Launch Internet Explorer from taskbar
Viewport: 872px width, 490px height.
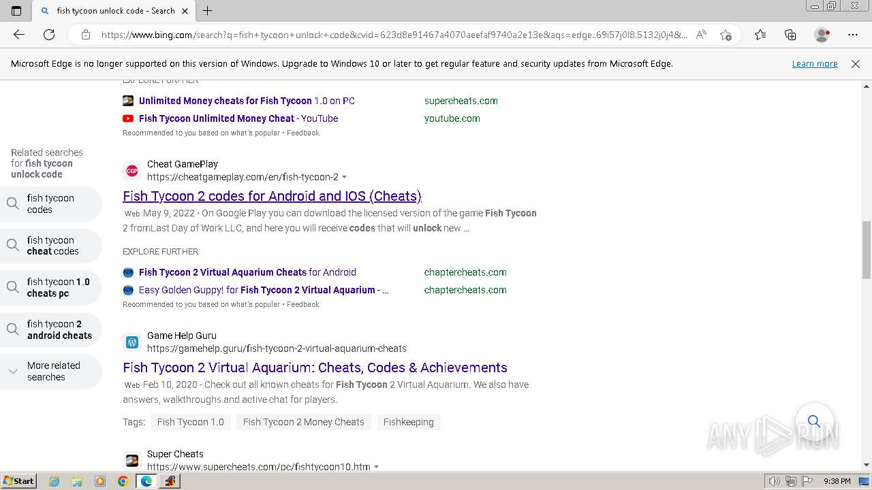click(54, 481)
